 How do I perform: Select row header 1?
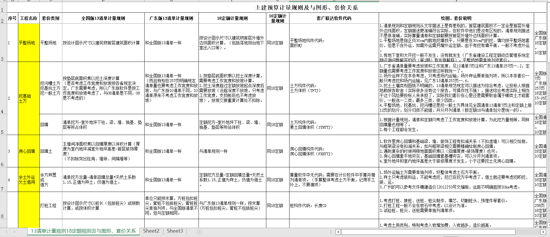coord(3,8)
